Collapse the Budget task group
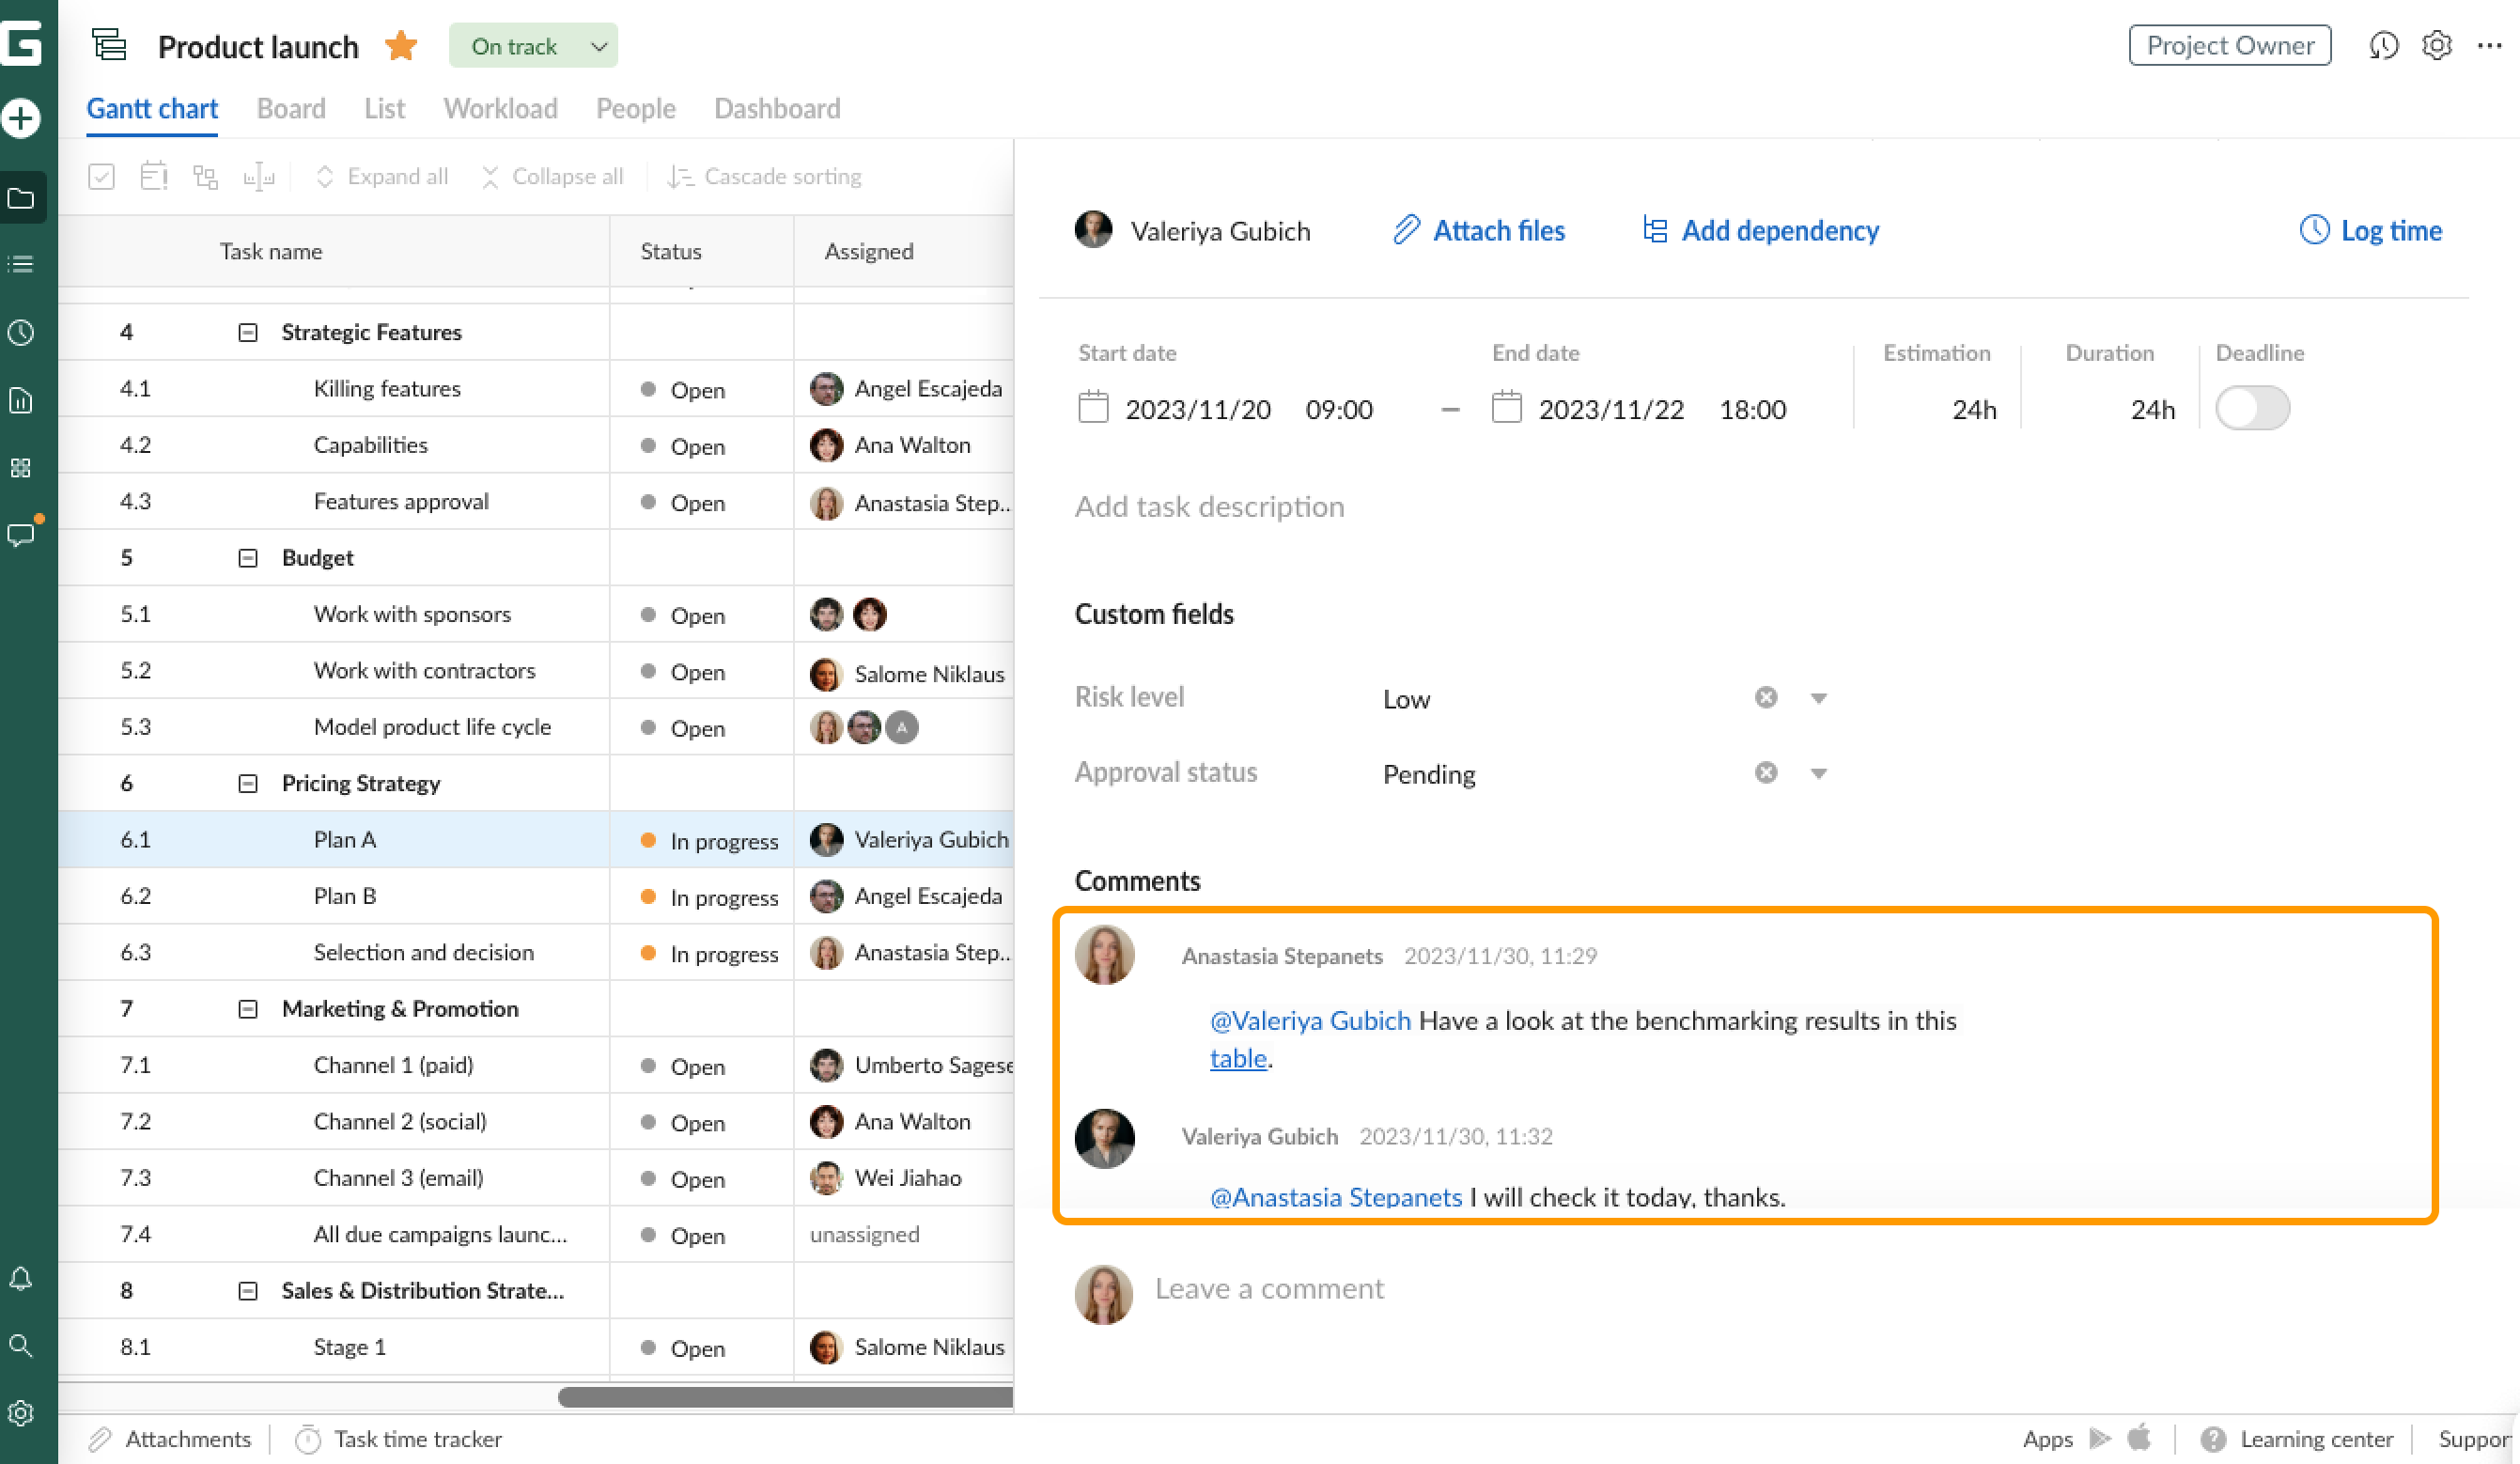Image resolution: width=2520 pixels, height=1464 pixels. click(247, 557)
